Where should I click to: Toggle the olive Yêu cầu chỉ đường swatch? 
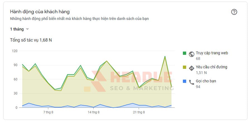click(184, 67)
